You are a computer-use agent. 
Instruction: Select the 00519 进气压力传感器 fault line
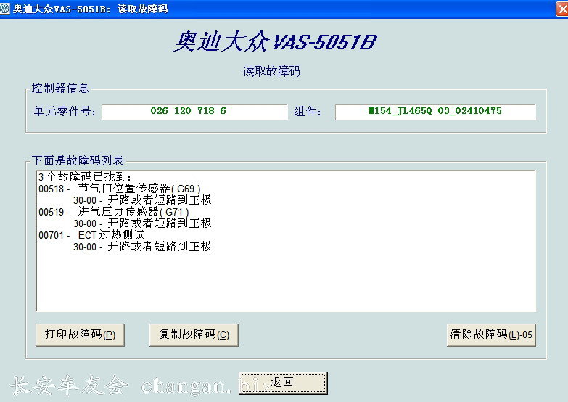tap(114, 212)
